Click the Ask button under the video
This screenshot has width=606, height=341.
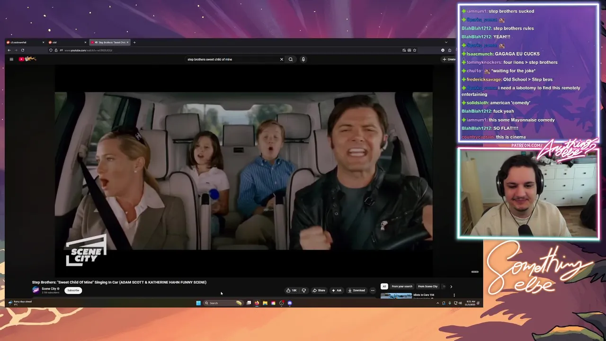(x=336, y=290)
